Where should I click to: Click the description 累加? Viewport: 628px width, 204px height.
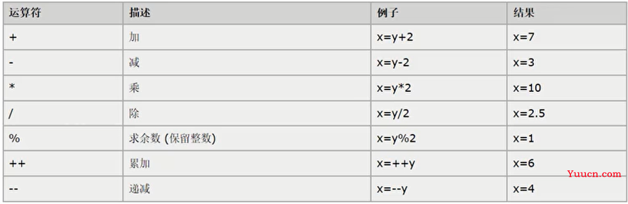click(x=140, y=164)
